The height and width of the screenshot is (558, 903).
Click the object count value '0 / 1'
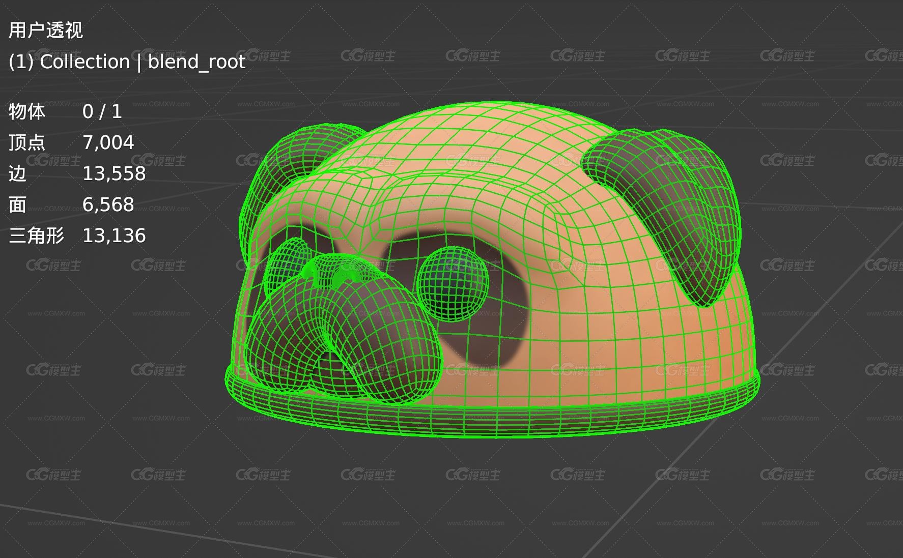(x=102, y=111)
